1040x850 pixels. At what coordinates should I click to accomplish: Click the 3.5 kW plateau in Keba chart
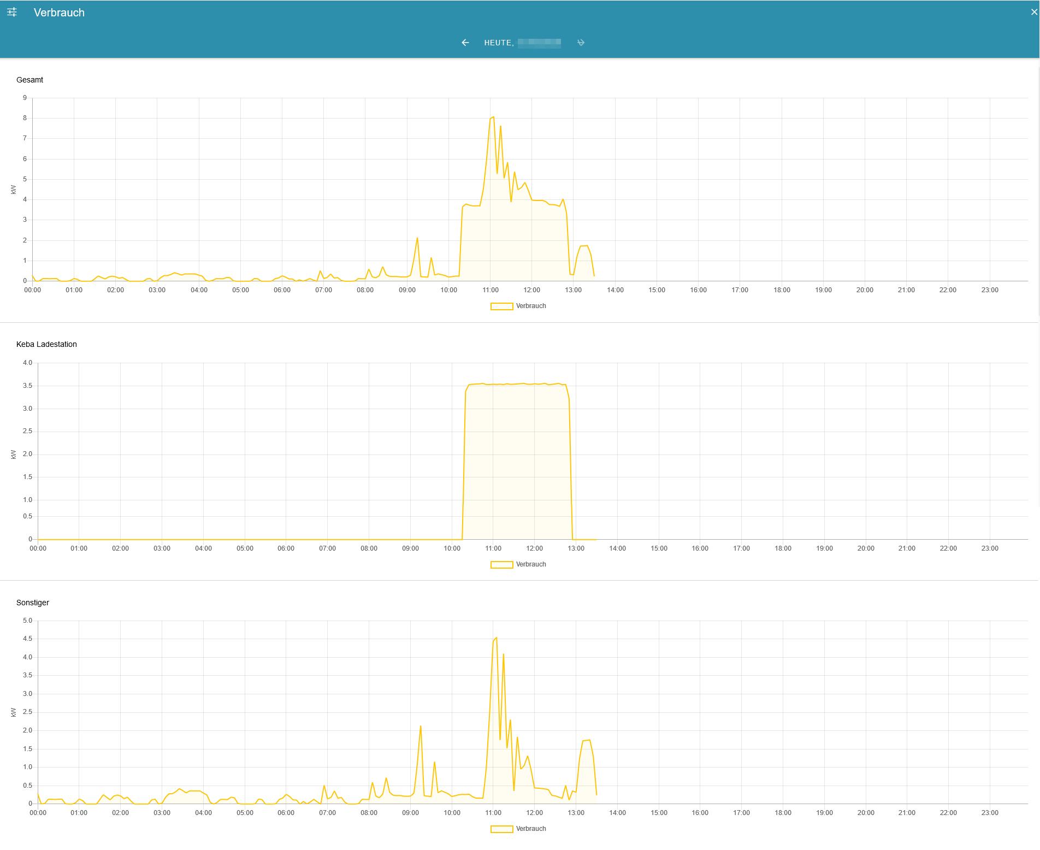[516, 384]
